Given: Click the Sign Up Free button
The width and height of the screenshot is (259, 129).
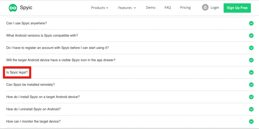Looking at the screenshot, I should (237, 8).
